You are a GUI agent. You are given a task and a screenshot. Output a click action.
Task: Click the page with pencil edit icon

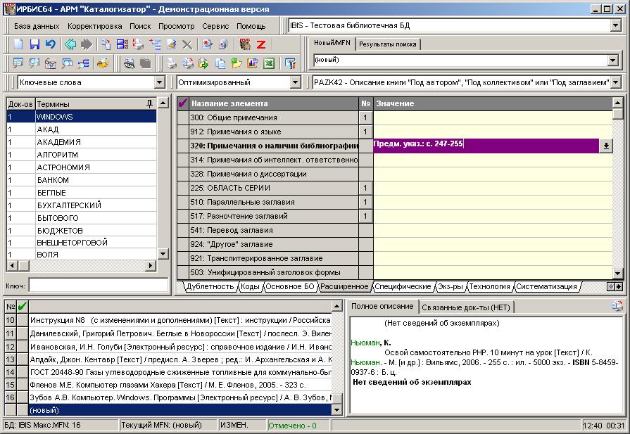click(172, 44)
